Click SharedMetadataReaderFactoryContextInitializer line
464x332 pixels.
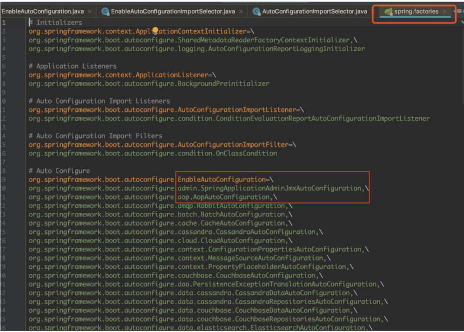tap(193, 40)
